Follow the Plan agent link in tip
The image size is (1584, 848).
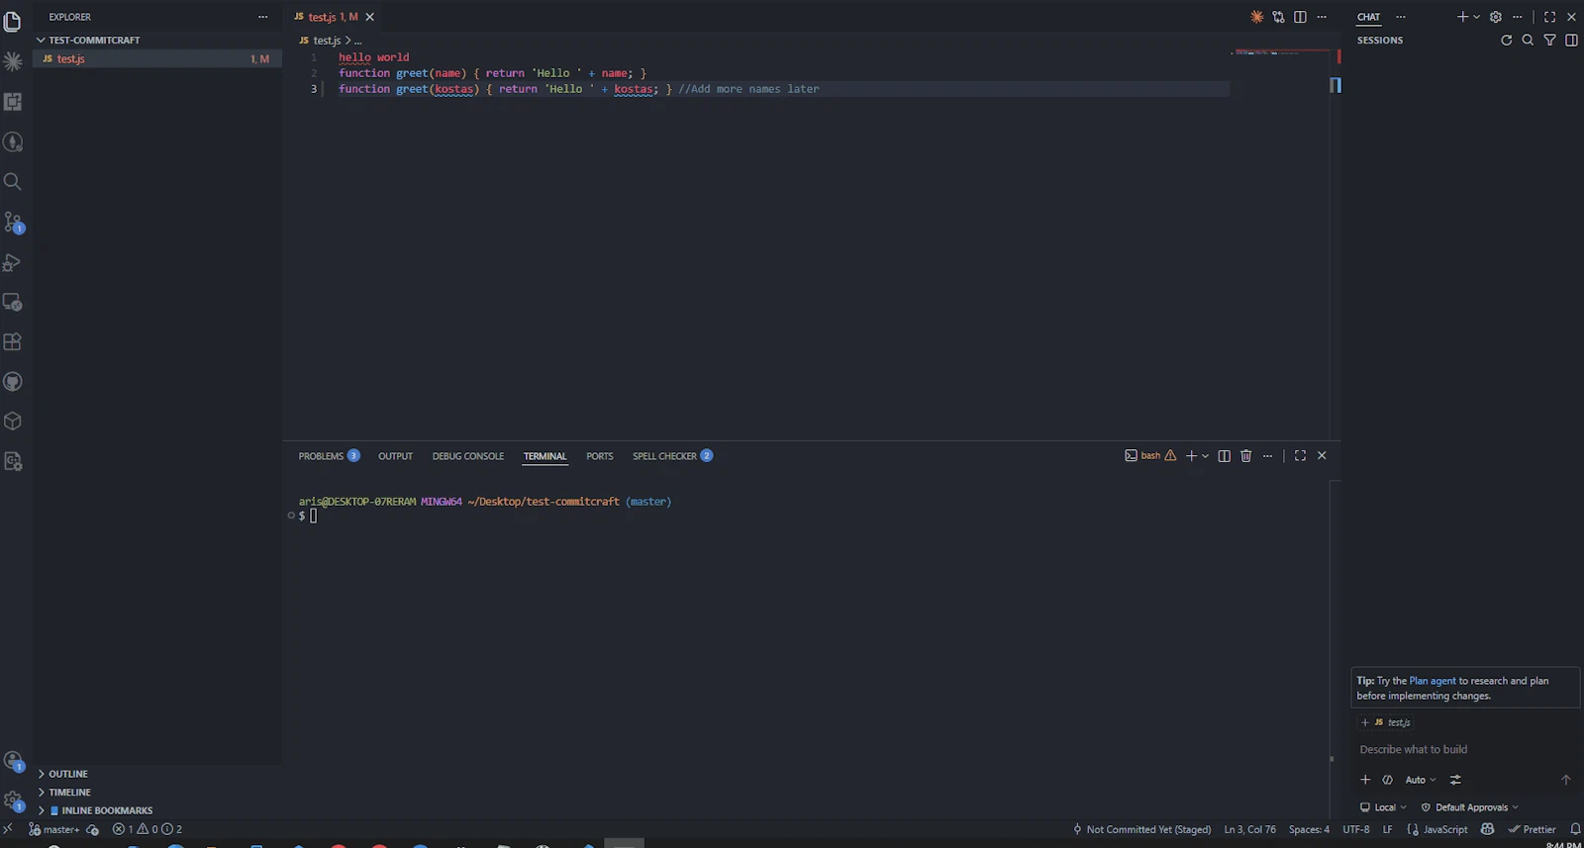[x=1432, y=681]
